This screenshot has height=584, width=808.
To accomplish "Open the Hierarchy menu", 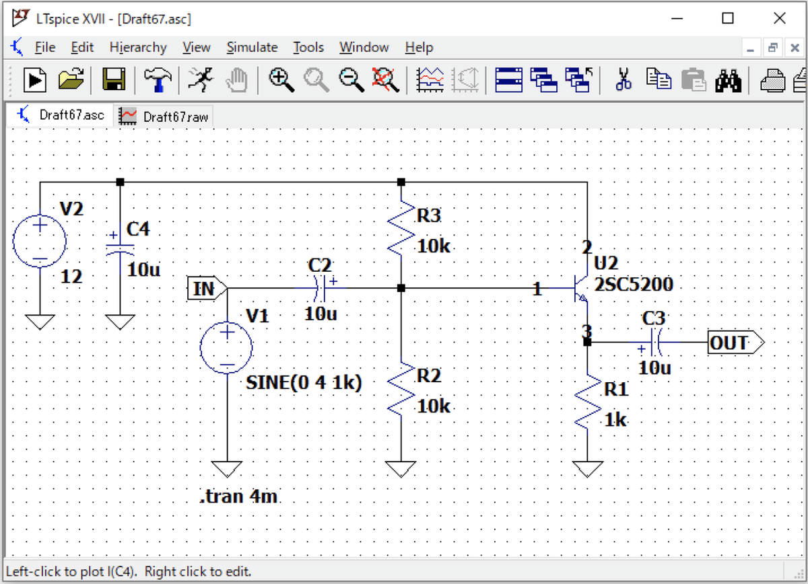I will tap(138, 47).
